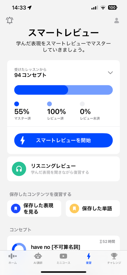Switch to the ミニコース tab
This screenshot has height=275, width=127.
click(63, 258)
